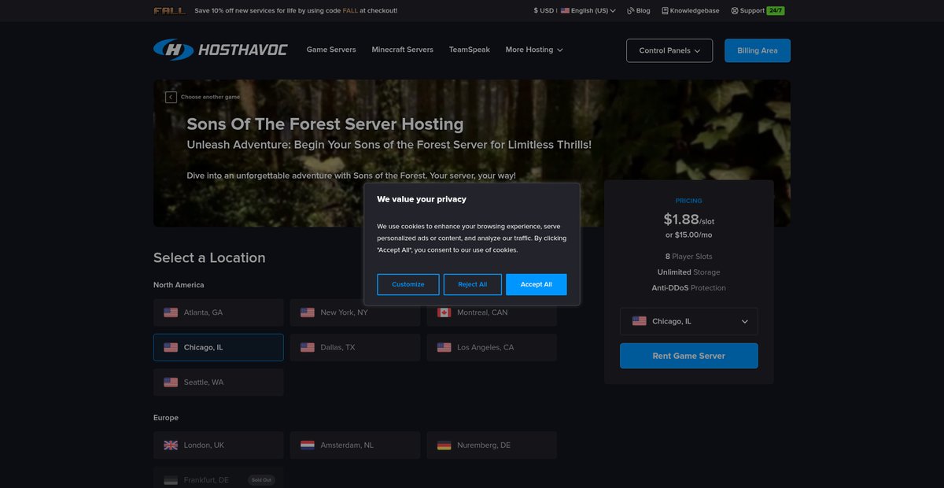Click Sons Of The Forest Server Hosting title
944x488 pixels.
[x=325, y=124]
